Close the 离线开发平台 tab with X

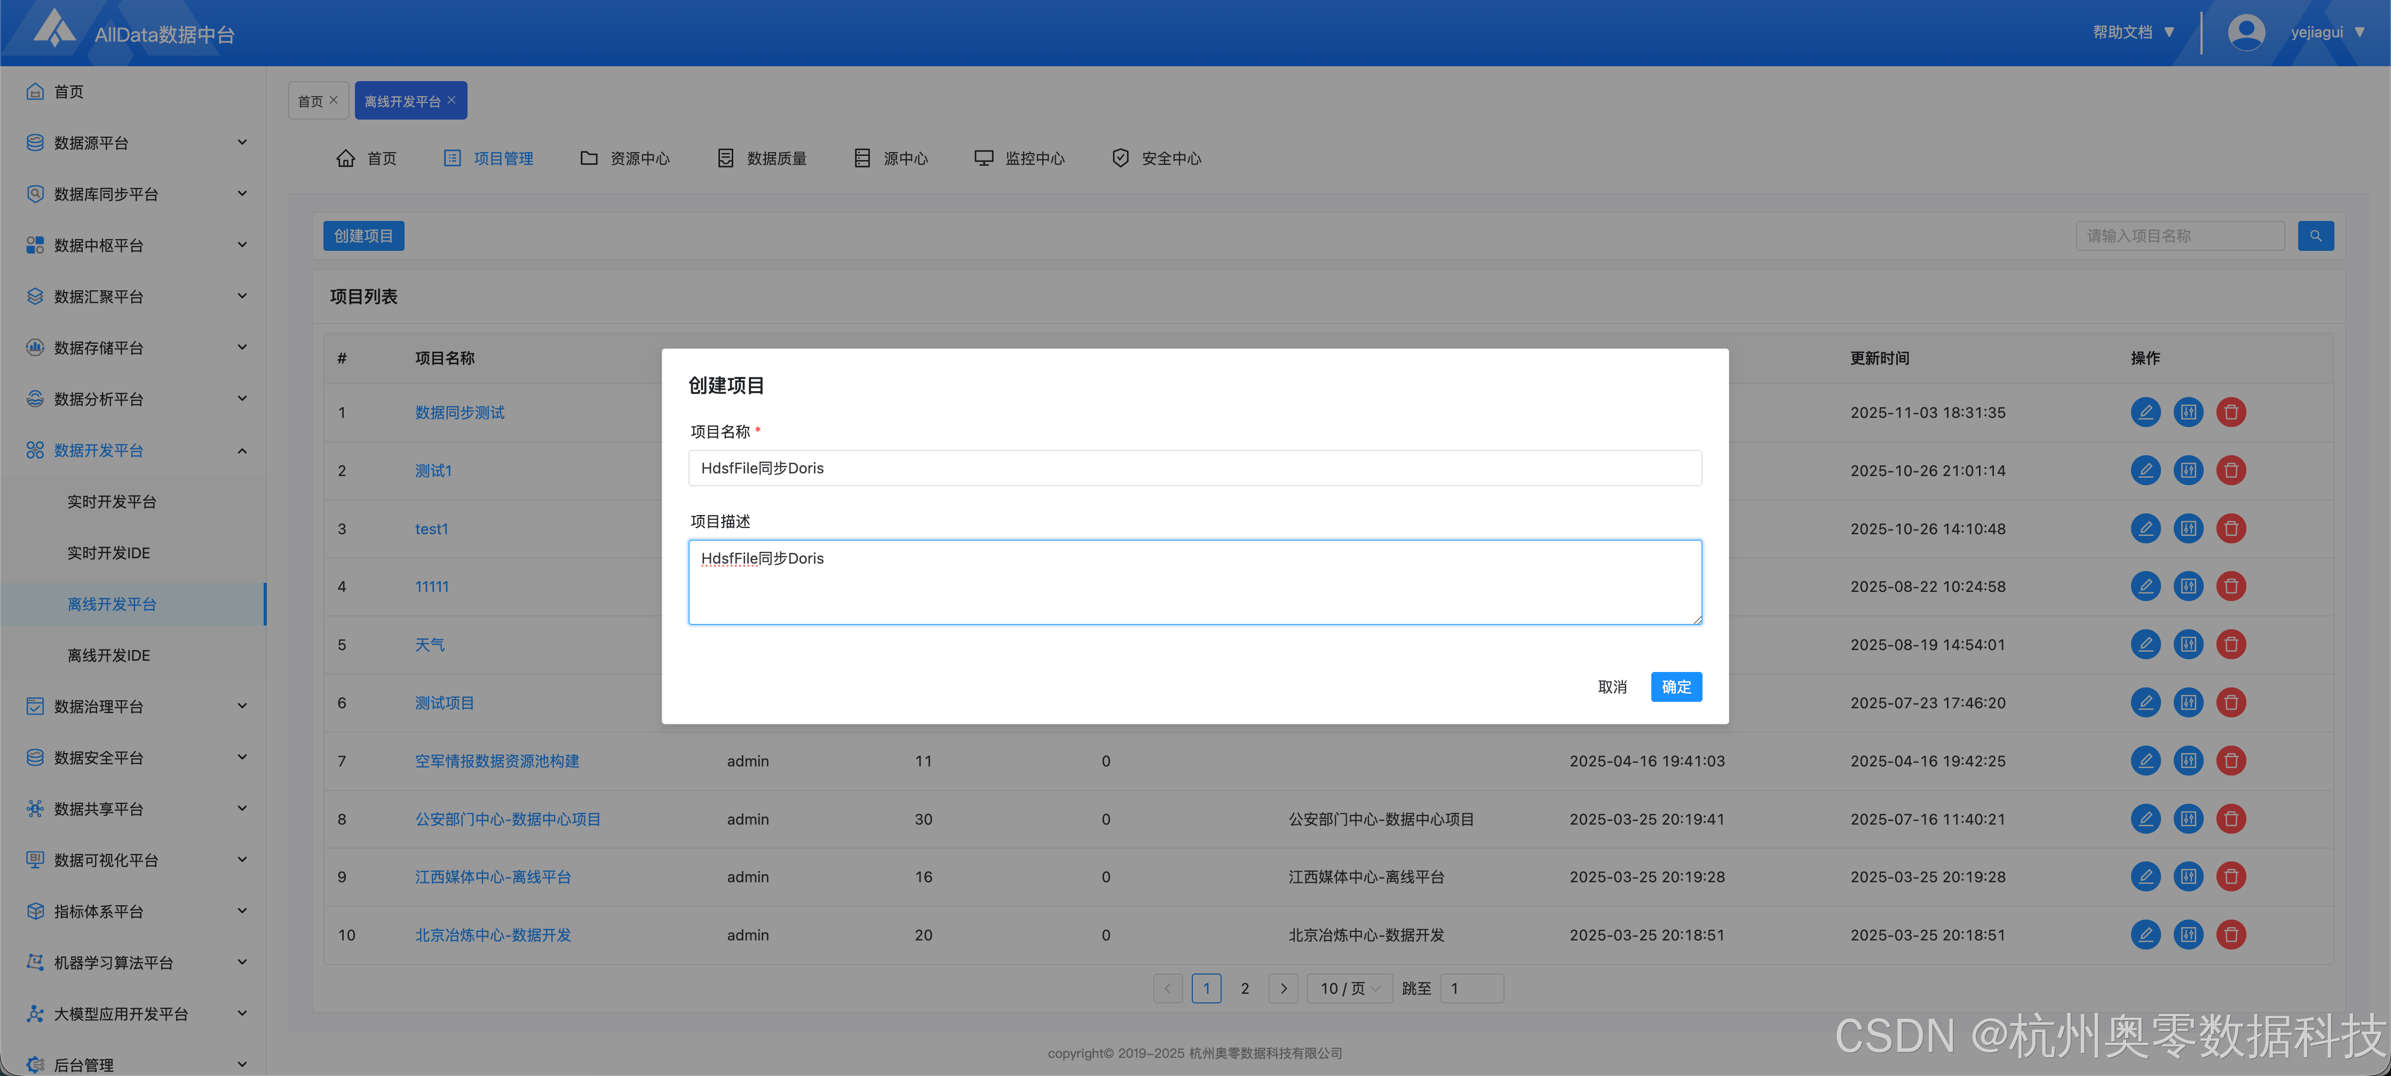[452, 100]
